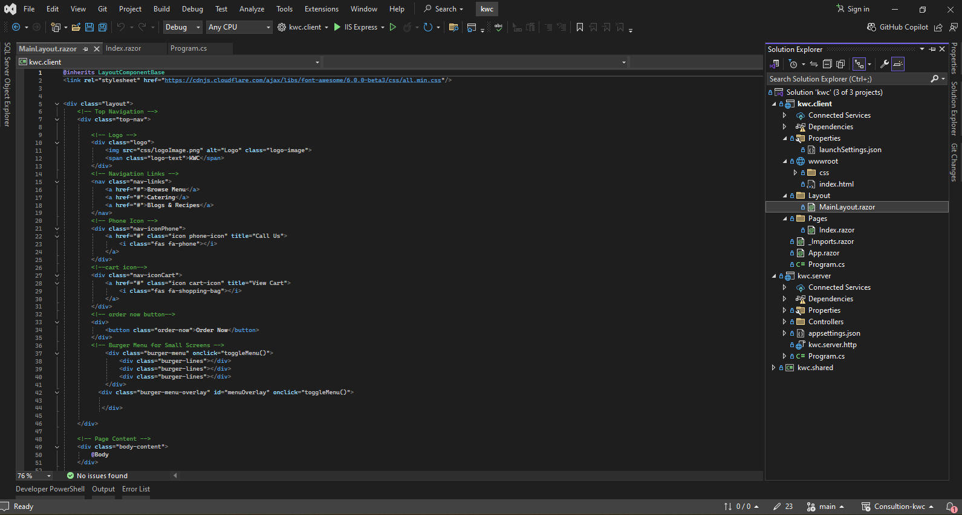Click the Undo arrow icon

[x=121, y=27]
